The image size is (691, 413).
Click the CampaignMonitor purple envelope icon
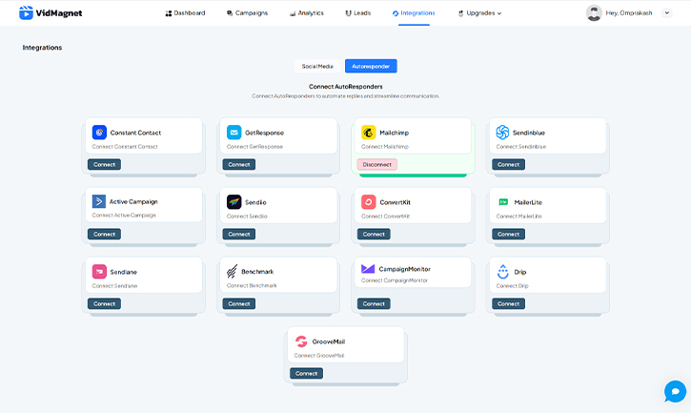tap(368, 268)
